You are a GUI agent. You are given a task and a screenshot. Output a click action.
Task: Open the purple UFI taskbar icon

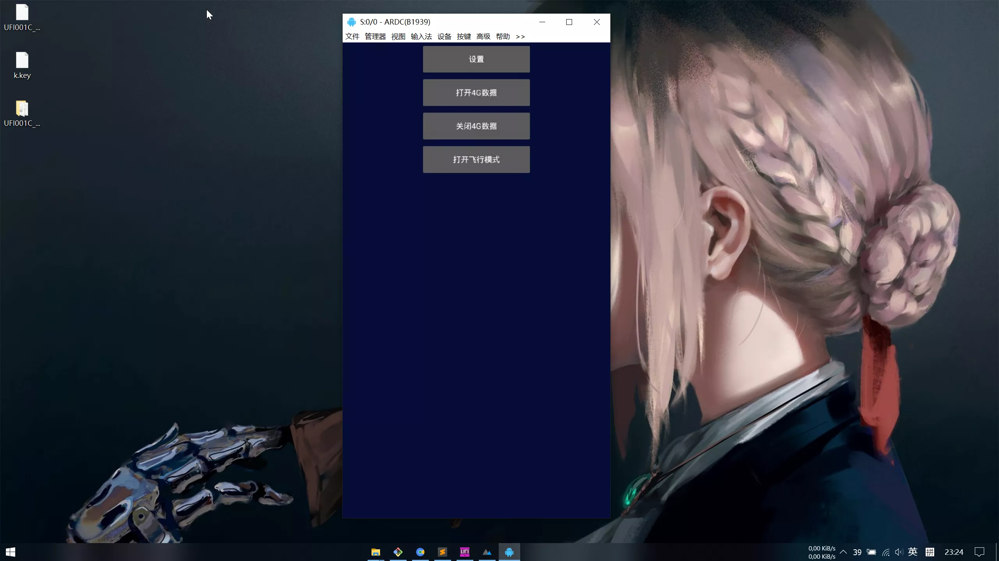(464, 552)
